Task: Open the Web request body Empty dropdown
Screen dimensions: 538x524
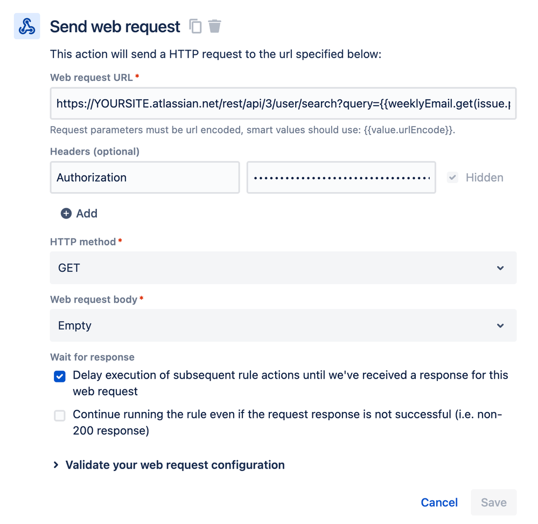Action: coord(283,326)
